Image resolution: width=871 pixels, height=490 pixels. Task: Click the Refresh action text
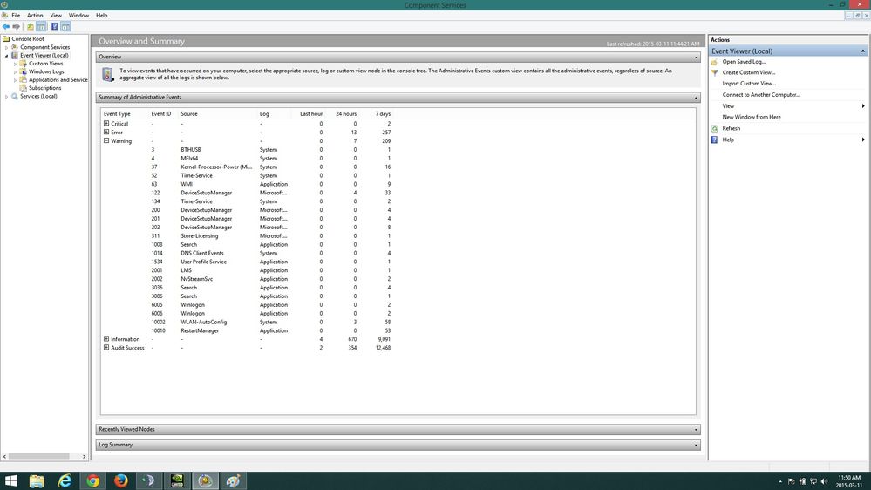tap(731, 128)
